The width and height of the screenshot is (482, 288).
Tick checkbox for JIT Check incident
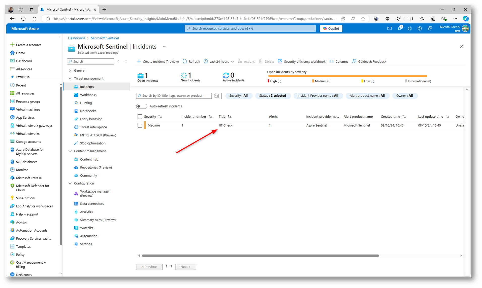140,125
